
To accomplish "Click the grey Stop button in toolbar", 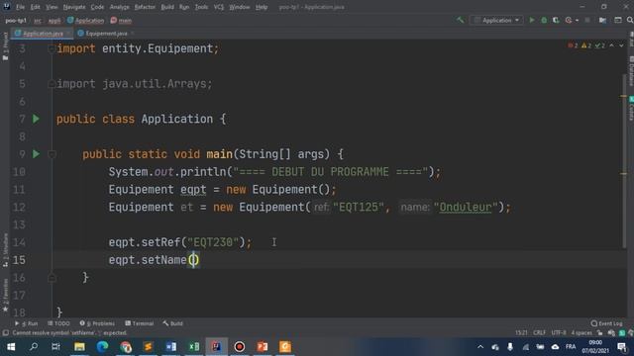I will tap(587, 20).
